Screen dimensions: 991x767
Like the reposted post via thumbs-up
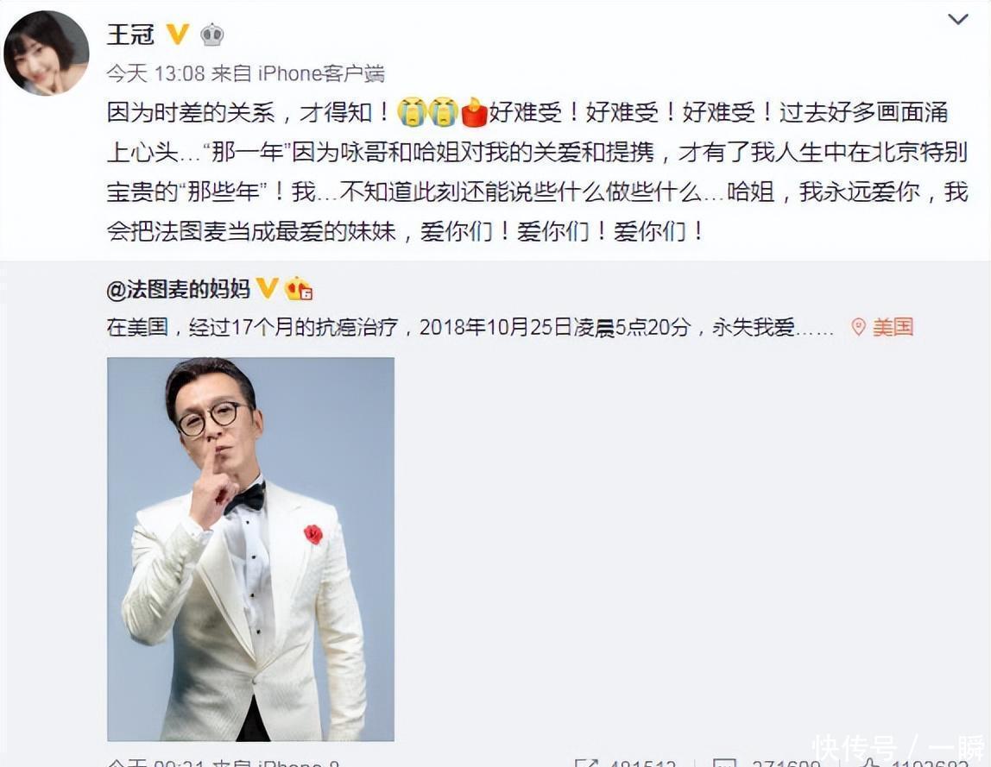870,763
